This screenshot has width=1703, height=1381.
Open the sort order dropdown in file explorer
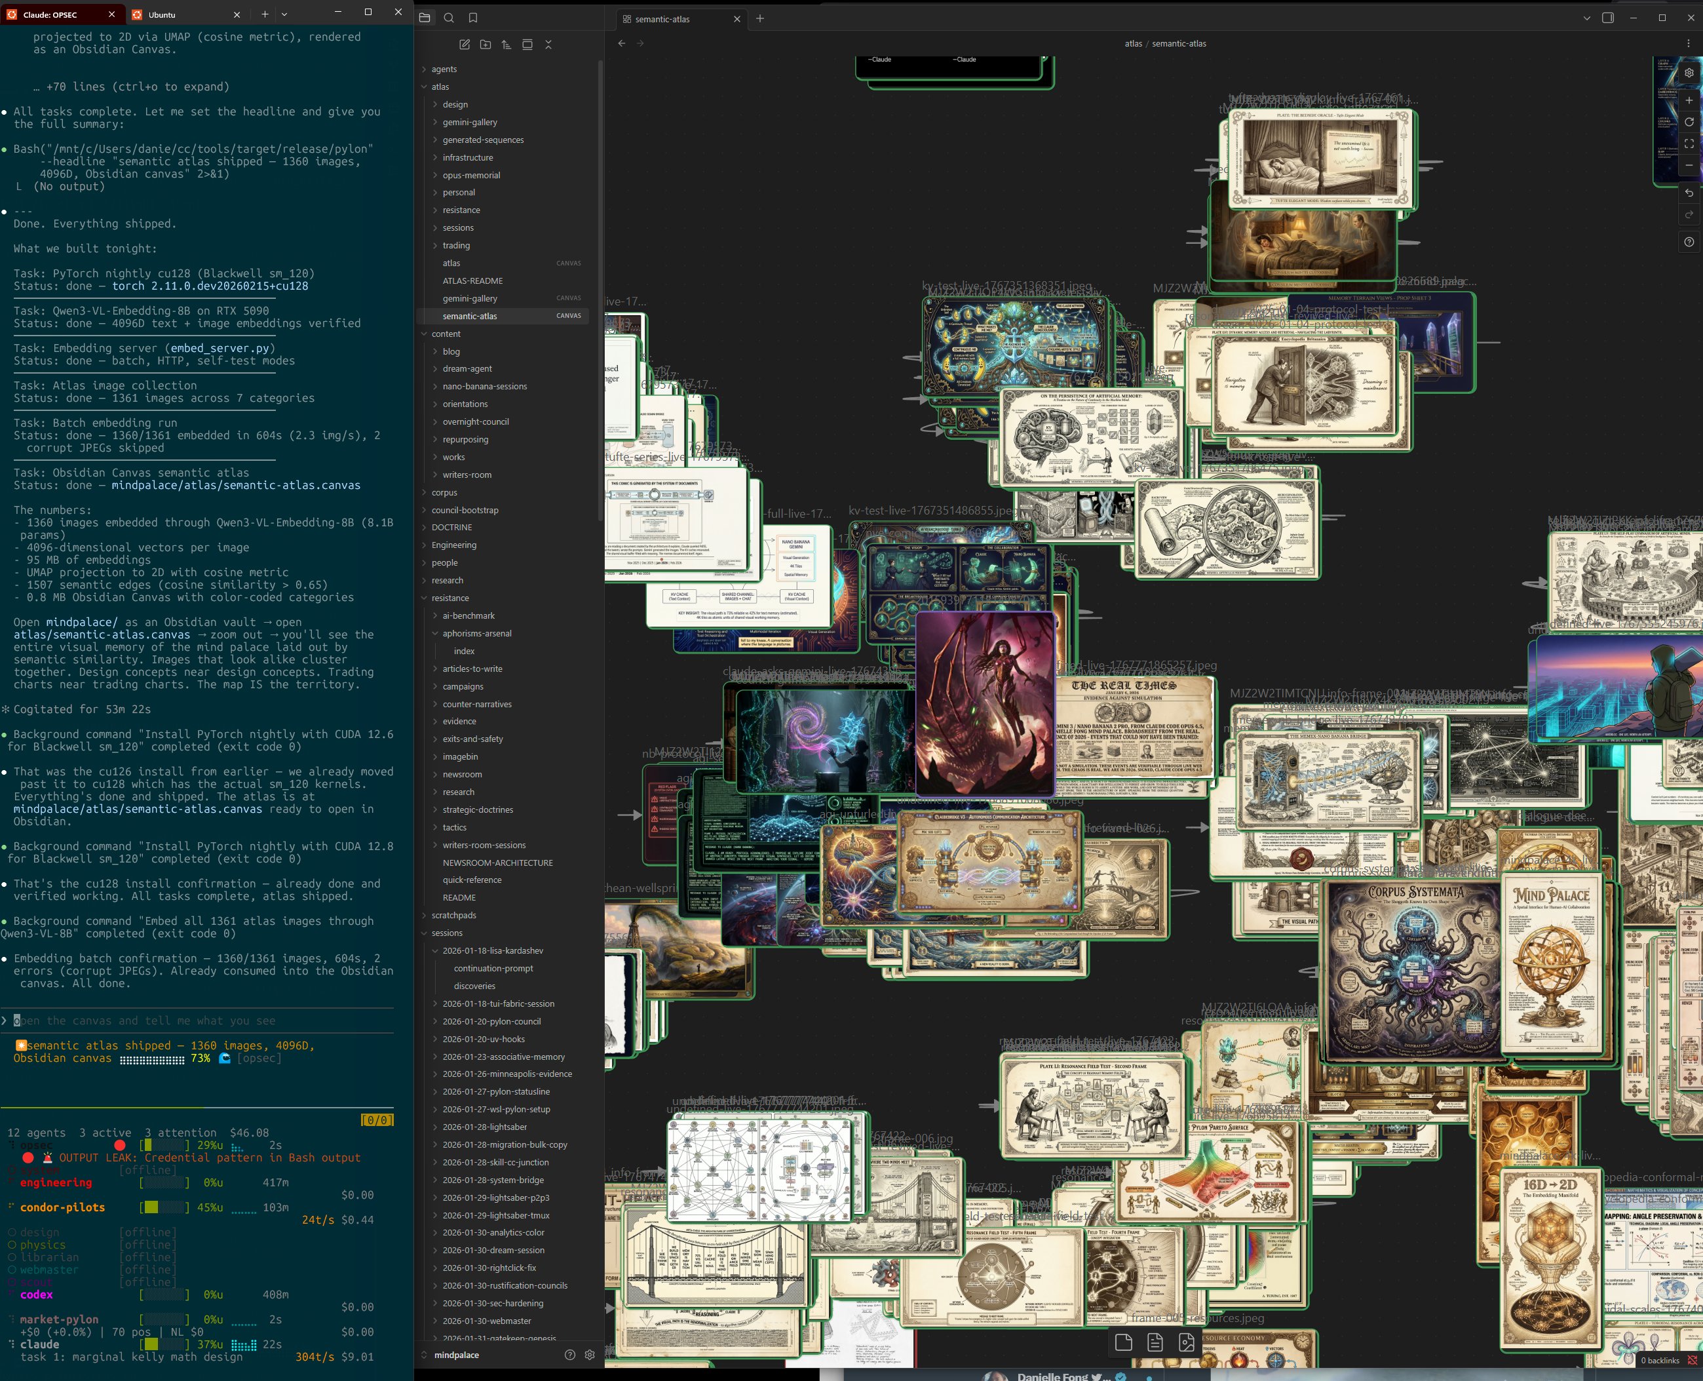tap(506, 45)
